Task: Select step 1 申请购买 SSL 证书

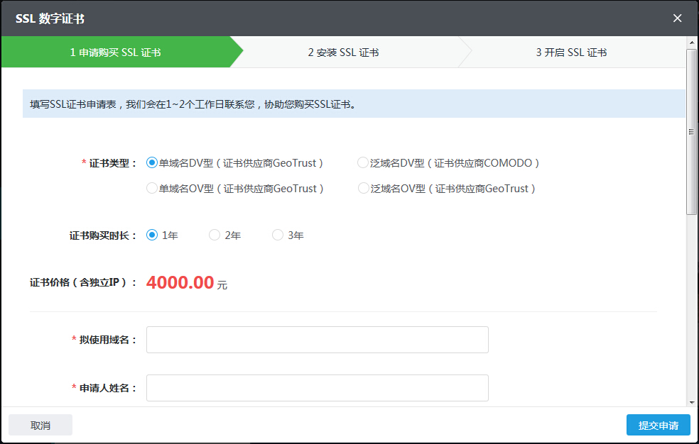Action: [x=117, y=52]
